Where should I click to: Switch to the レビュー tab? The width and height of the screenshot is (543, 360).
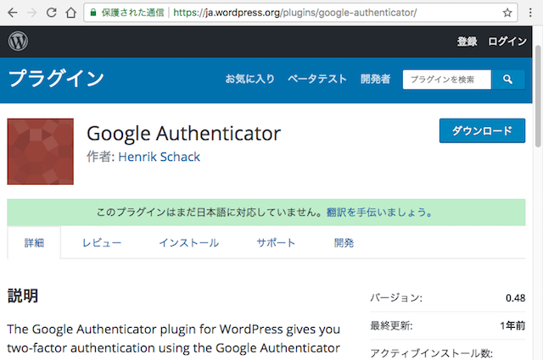pos(102,243)
